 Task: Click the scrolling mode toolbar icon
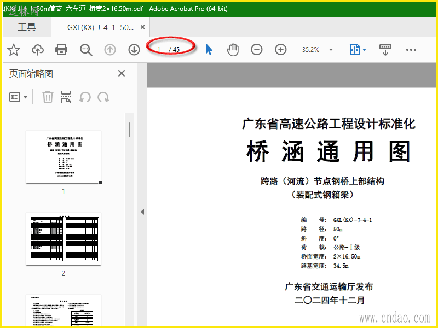(385, 50)
